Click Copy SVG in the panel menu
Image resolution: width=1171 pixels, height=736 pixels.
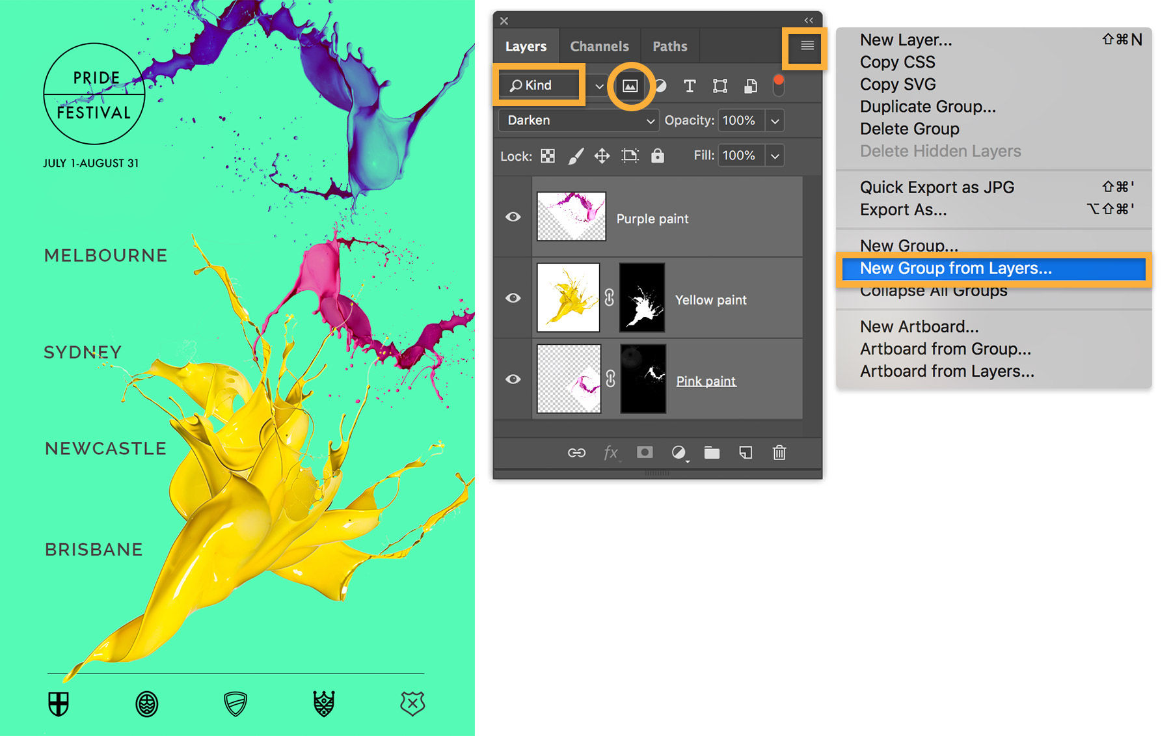[x=897, y=84]
